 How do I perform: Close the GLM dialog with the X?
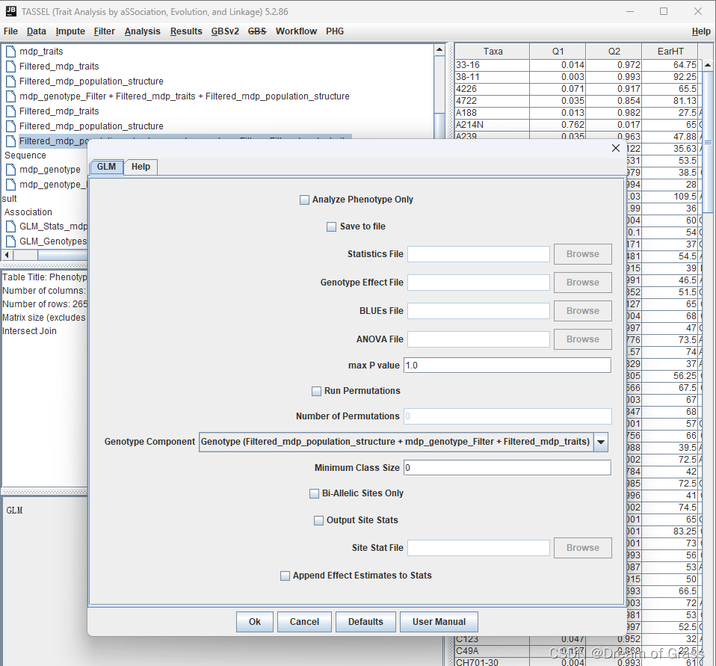[x=616, y=148]
